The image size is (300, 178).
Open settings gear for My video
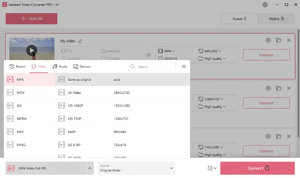tap(268, 40)
